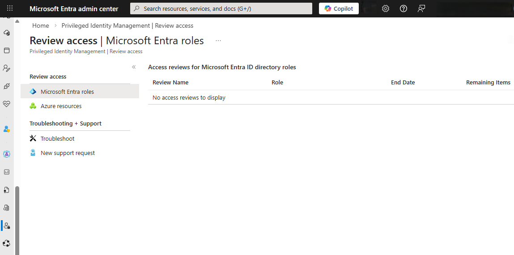This screenshot has width=514, height=255.
Task: Sort by Review Name column header
Action: coord(170,83)
